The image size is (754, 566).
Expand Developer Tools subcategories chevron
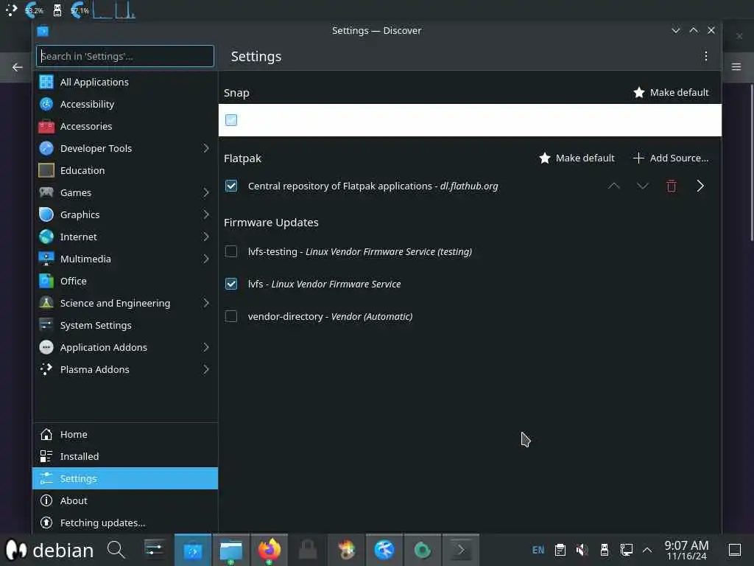206,148
